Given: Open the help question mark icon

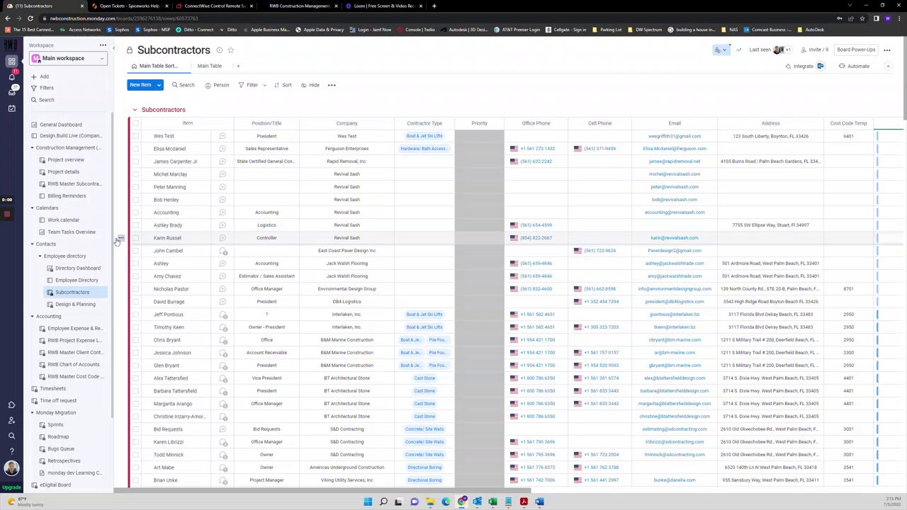Looking at the screenshot, I should click(11, 452).
